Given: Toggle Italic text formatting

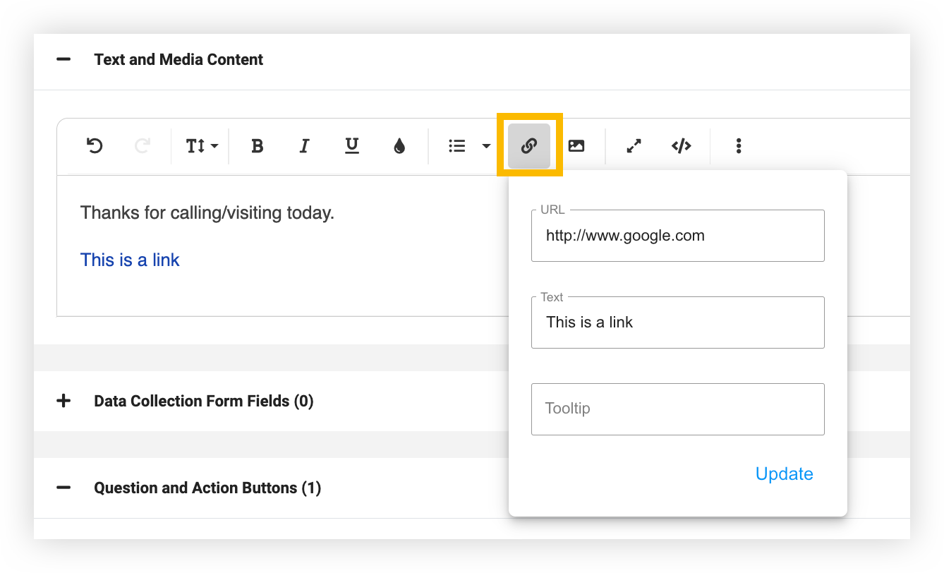Looking at the screenshot, I should pyautogui.click(x=304, y=146).
